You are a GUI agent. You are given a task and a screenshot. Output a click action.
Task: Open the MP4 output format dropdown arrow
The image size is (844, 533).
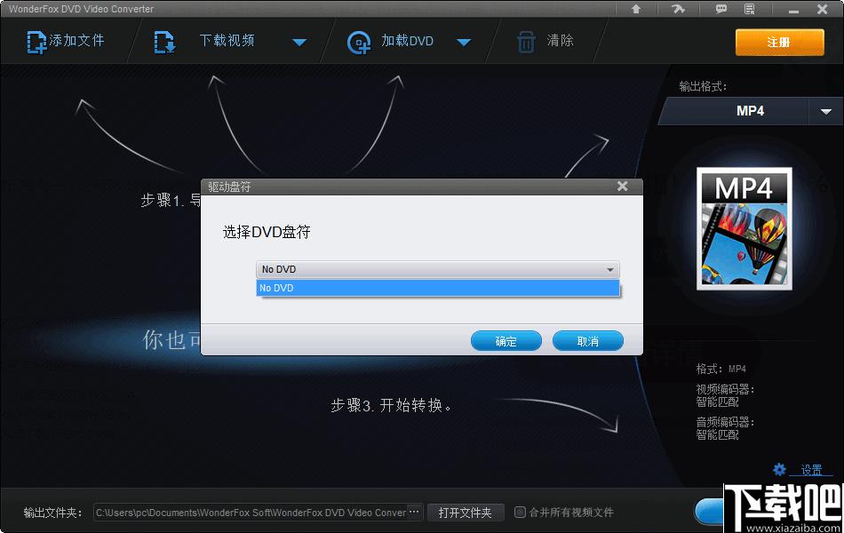(825, 111)
